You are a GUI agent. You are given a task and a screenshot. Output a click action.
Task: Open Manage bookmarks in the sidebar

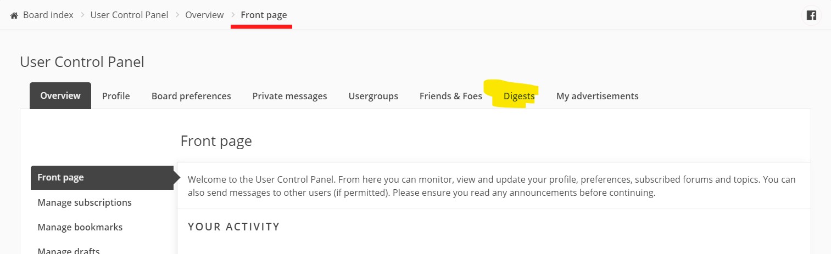(x=80, y=227)
